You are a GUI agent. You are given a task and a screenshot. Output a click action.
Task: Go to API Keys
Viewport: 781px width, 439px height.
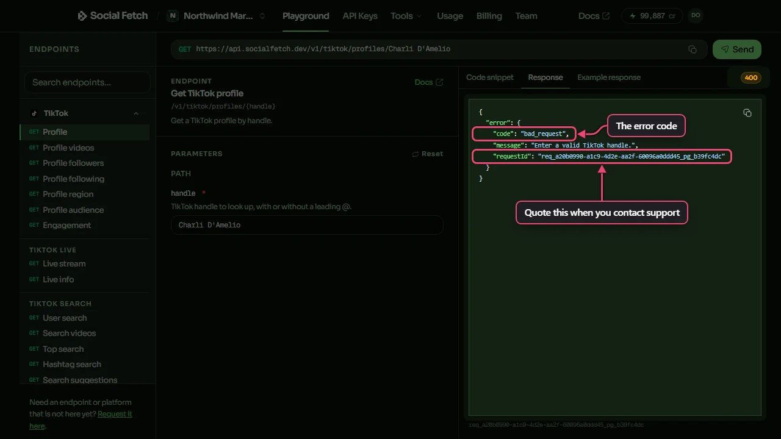(360, 16)
